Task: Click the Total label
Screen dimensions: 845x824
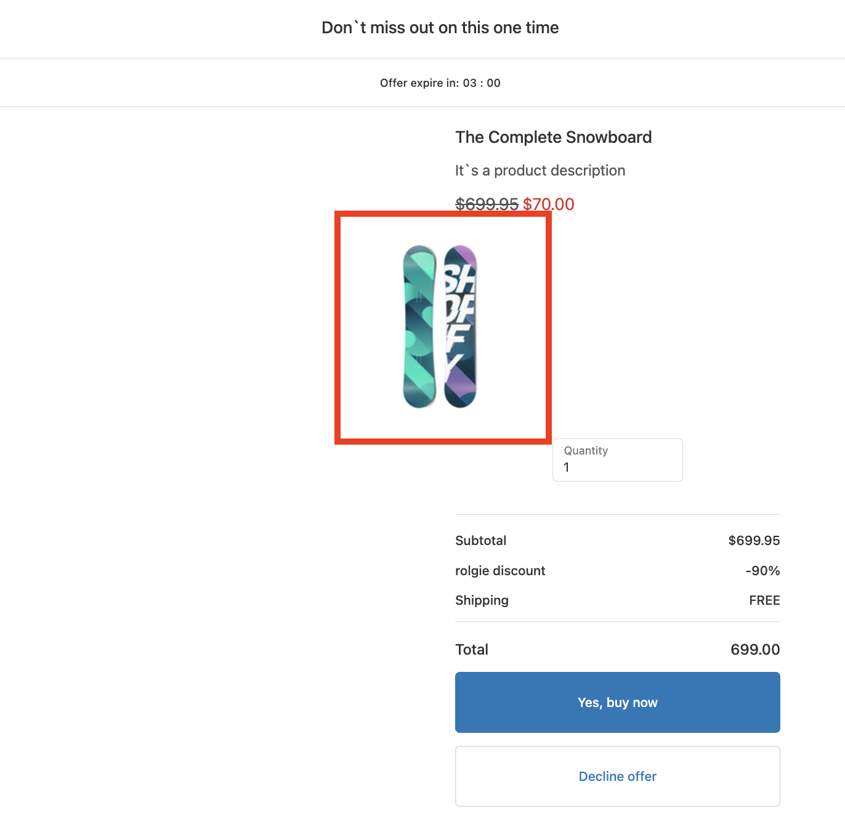Action: coord(472,650)
